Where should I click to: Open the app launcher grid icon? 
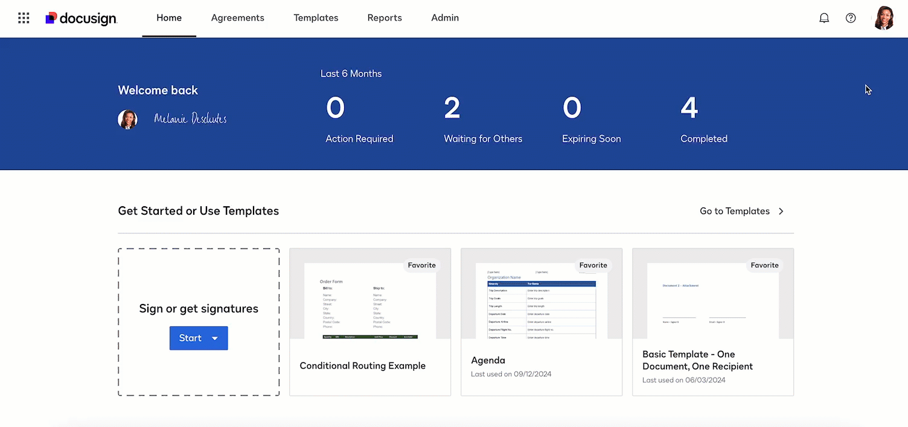[24, 18]
